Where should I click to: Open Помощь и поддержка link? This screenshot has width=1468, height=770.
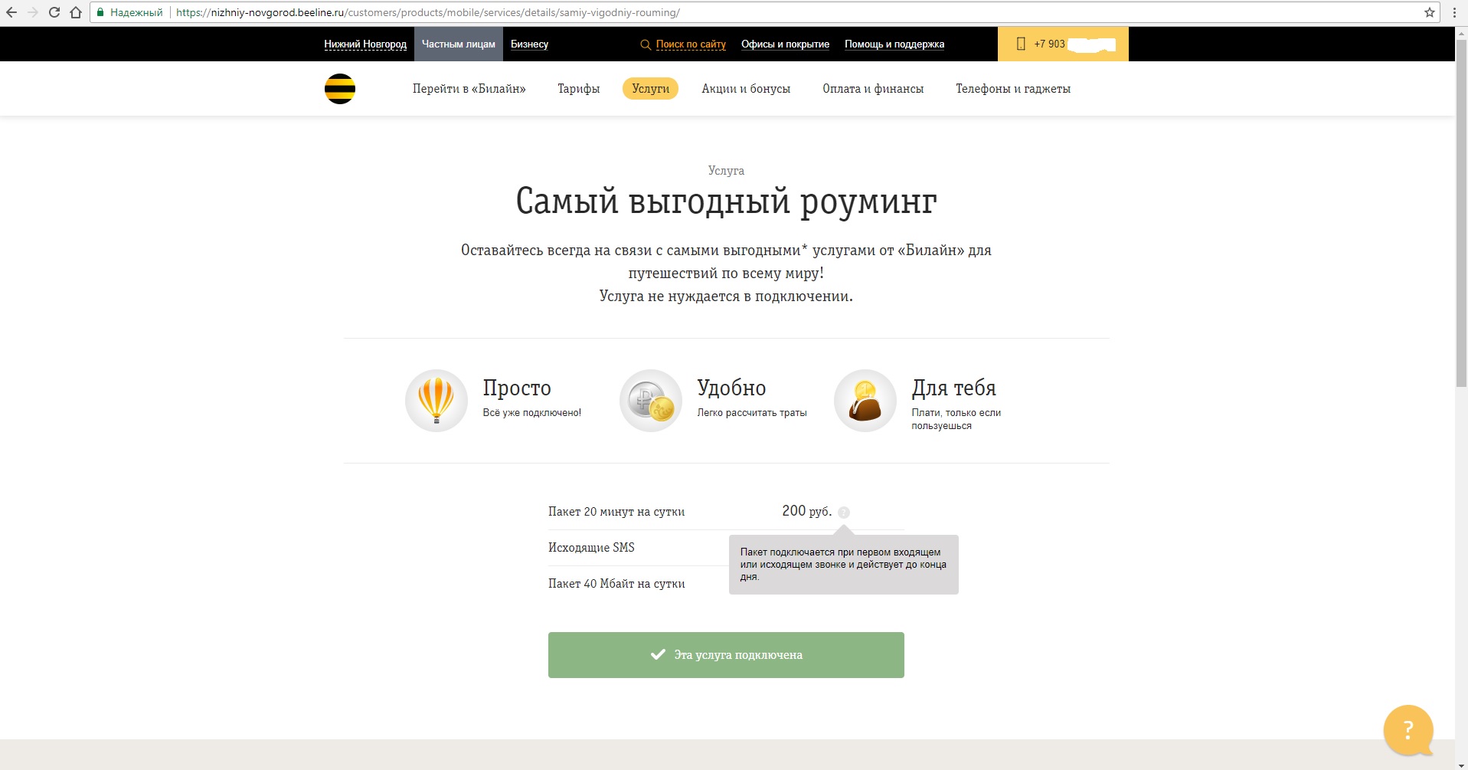pos(894,44)
